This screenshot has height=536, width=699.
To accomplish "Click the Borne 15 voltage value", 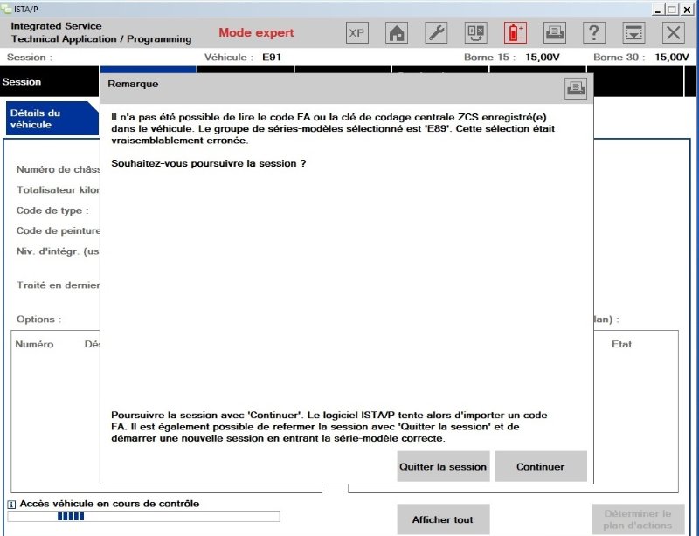I will click(x=542, y=57).
